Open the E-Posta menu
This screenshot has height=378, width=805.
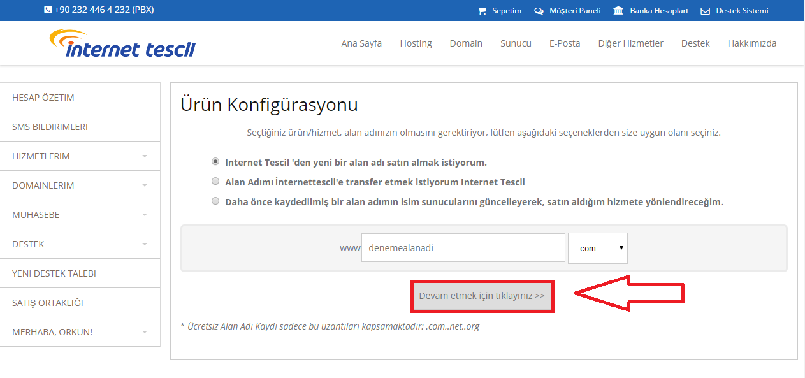click(565, 43)
